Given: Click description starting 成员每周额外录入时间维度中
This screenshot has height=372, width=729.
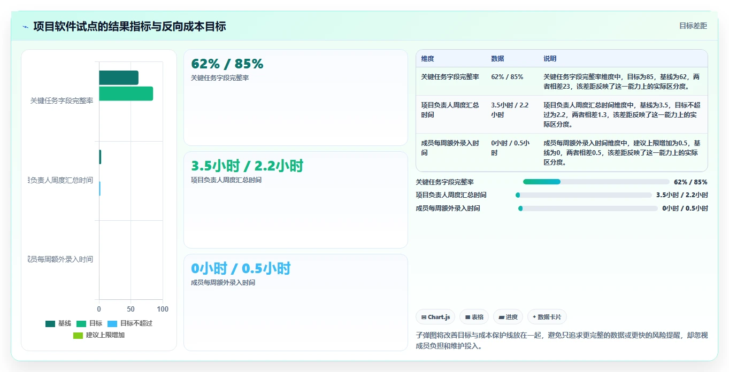Looking at the screenshot, I should pyautogui.click(x=621, y=153).
